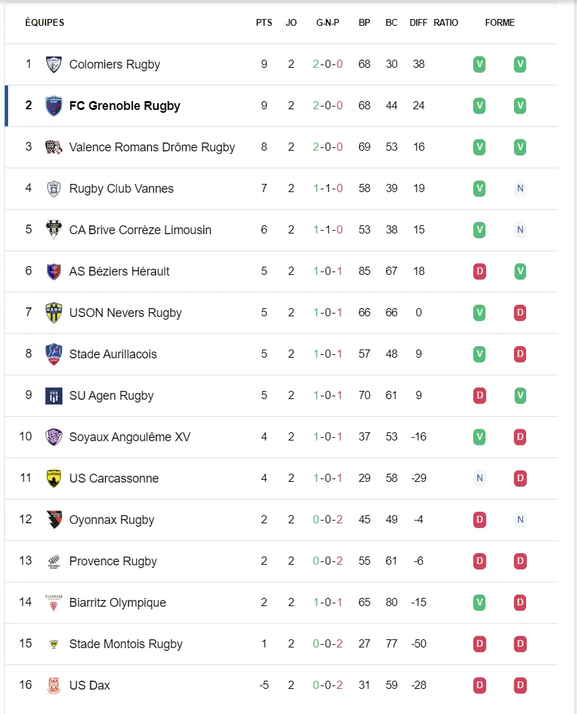Viewport: 577px width, 714px height.
Task: Open the CA Brive Corrèze Limousin team page
Action: click(x=140, y=230)
